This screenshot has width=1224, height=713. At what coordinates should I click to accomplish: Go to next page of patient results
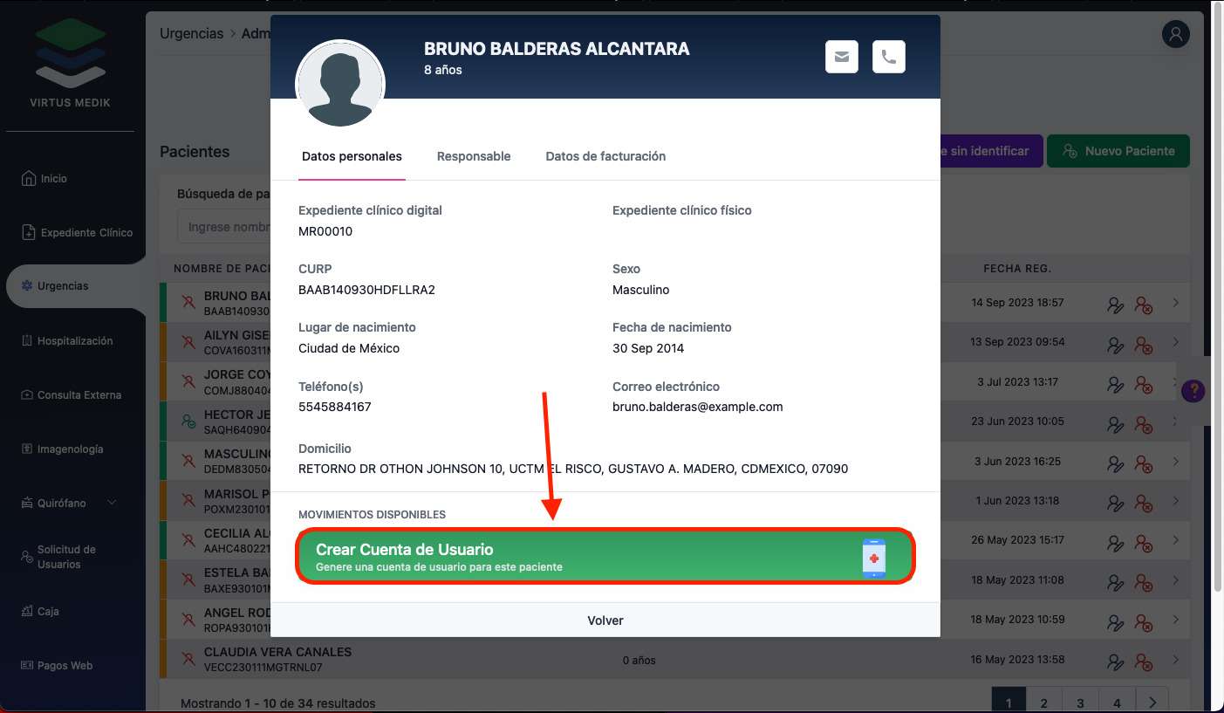point(1152,703)
